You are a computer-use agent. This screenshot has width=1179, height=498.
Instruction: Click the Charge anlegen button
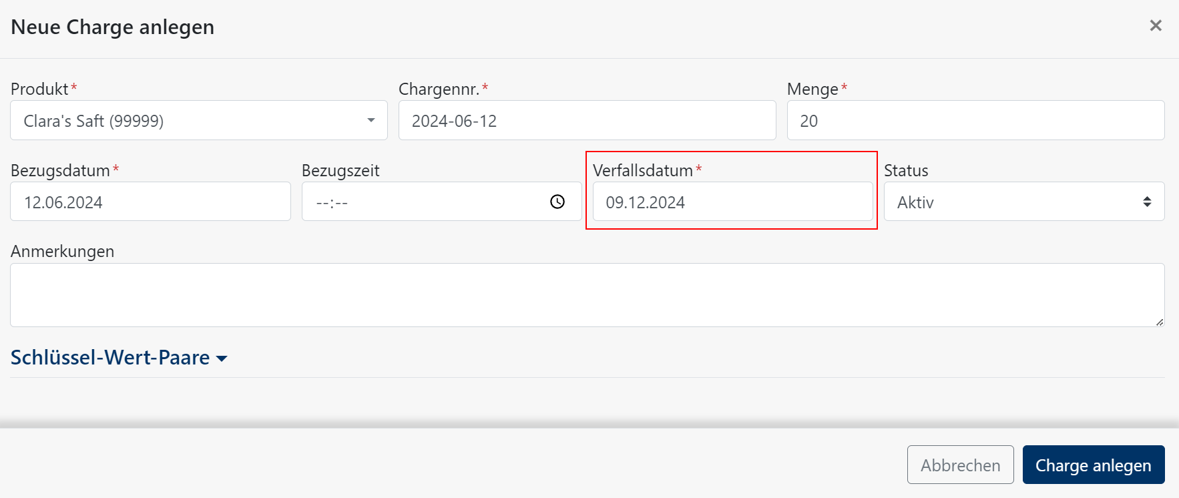(1094, 465)
